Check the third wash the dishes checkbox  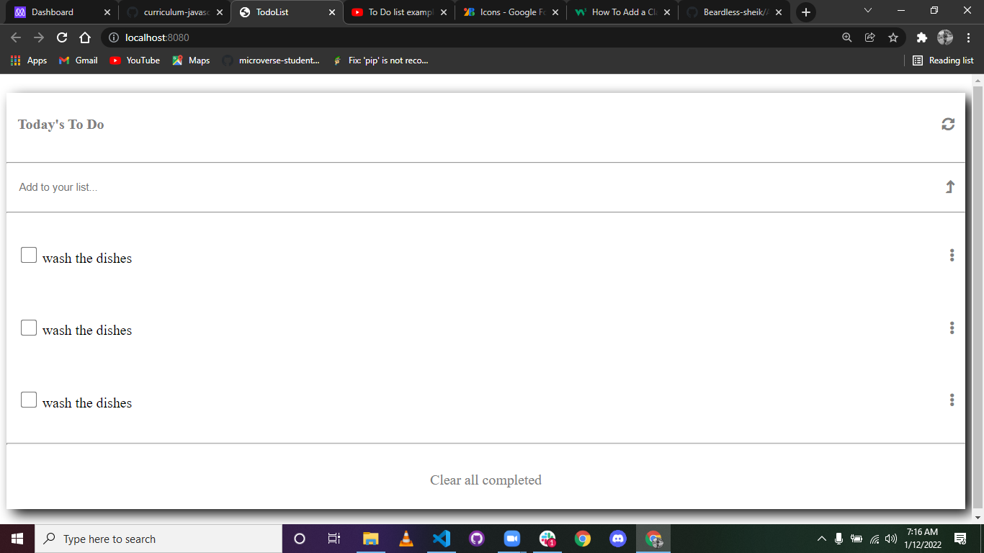(x=29, y=400)
